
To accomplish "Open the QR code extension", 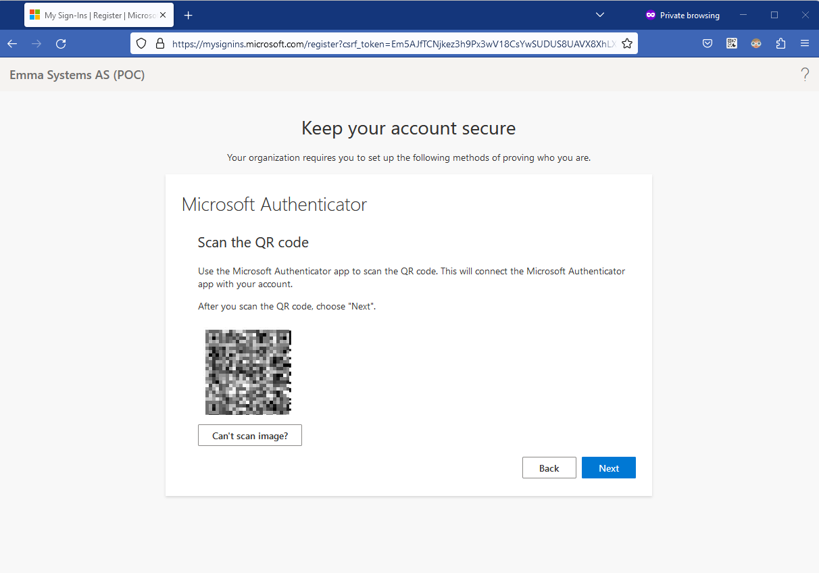I will 732,43.
